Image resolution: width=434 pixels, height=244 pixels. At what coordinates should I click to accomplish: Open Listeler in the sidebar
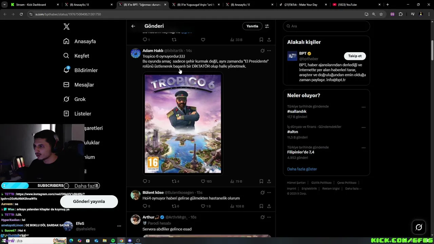coord(77,114)
